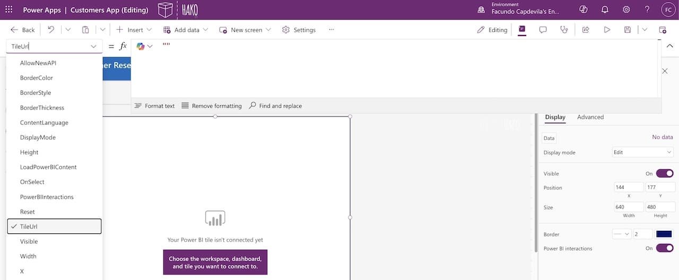Click the Undo icon
The height and width of the screenshot is (280, 679).
point(51,30)
